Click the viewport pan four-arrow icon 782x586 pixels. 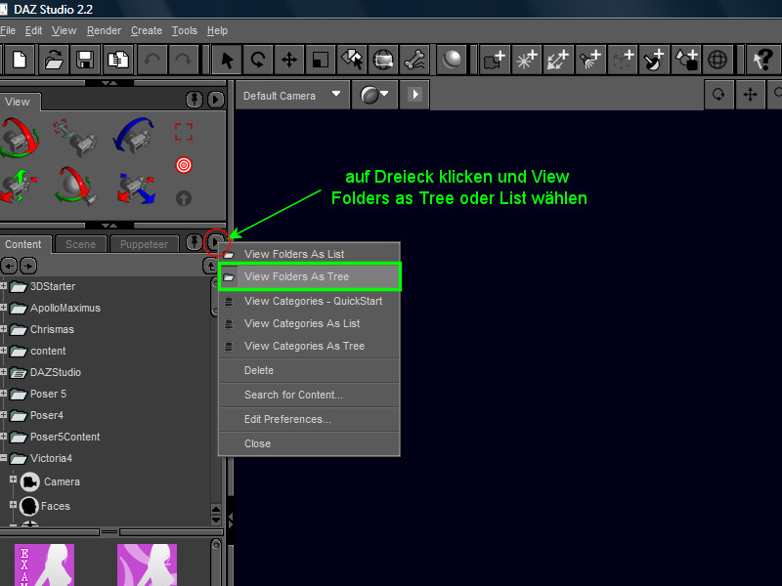[x=750, y=94]
